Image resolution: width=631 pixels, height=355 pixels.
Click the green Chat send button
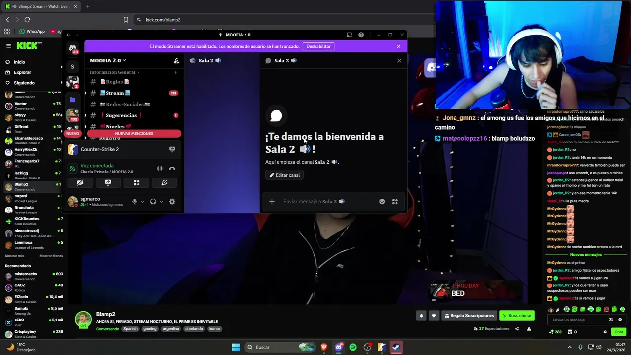point(618,332)
